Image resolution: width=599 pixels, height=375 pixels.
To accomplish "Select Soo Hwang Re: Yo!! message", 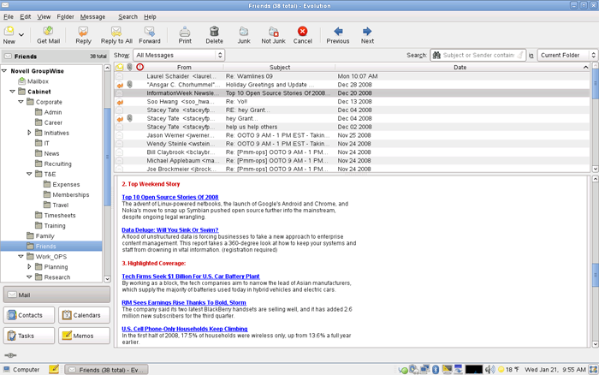I will [x=352, y=101].
